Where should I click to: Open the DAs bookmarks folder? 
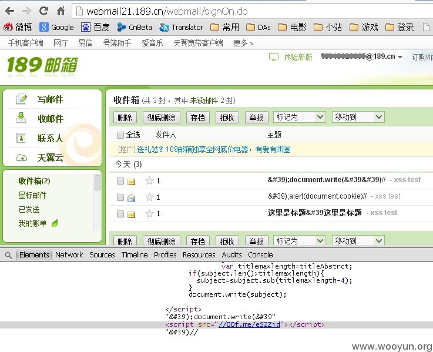point(258,27)
